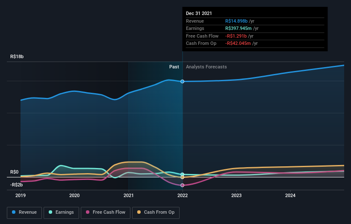351x224 pixels.
Task: Click the Earnings data point at 2022
Action: [x=183, y=174]
